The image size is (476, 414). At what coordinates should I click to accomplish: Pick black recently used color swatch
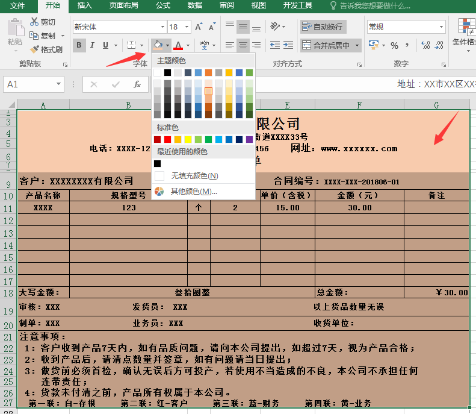[157, 163]
